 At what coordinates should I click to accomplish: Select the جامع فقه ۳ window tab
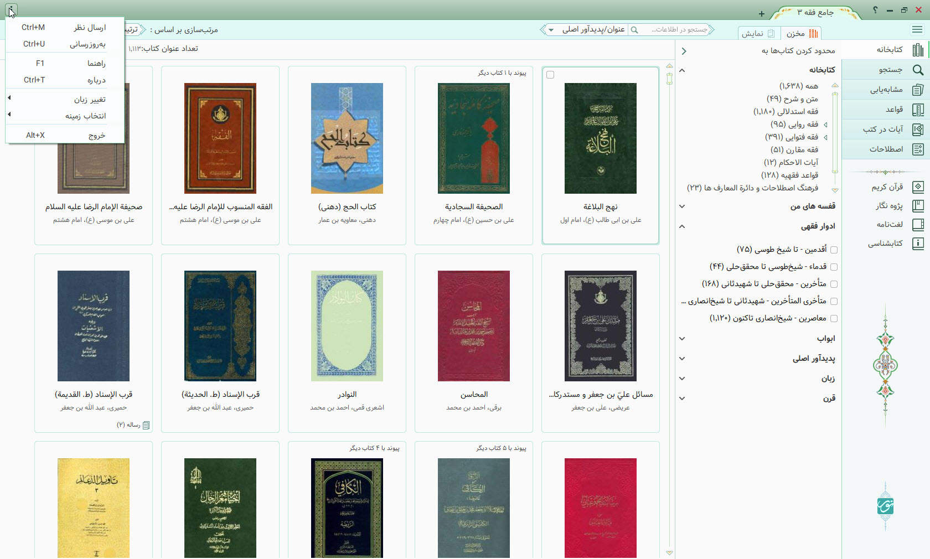815,12
